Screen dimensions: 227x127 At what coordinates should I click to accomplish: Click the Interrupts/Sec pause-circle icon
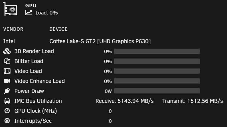point(7,121)
